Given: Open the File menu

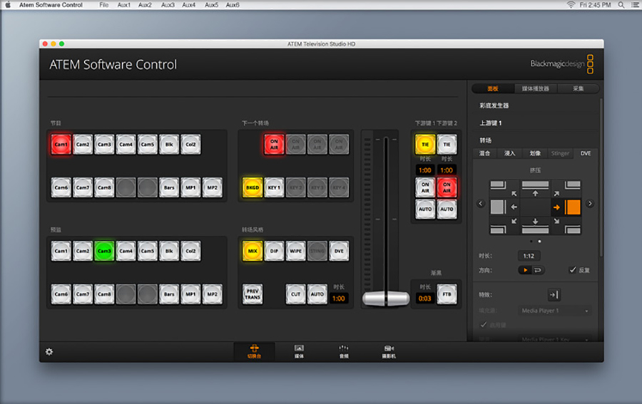Looking at the screenshot, I should (104, 5).
